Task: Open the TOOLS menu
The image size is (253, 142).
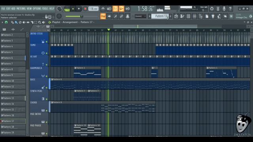Action: [x=45, y=9]
